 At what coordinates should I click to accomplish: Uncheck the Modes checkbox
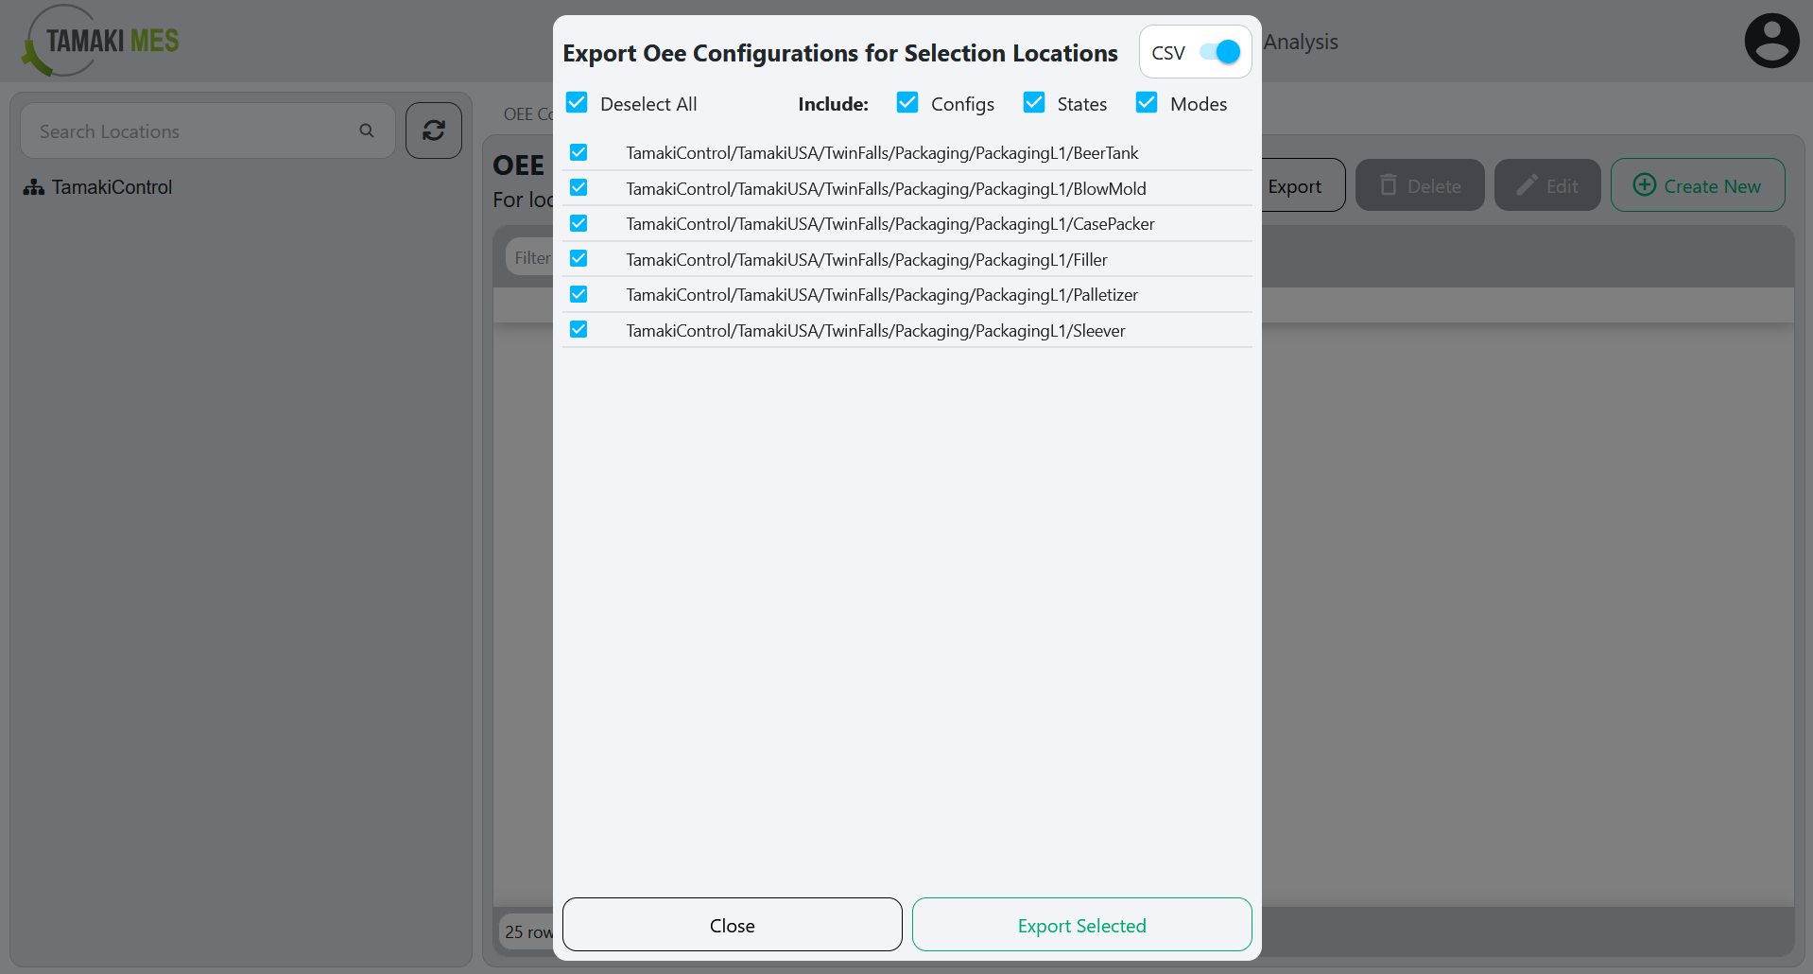[x=1147, y=102]
